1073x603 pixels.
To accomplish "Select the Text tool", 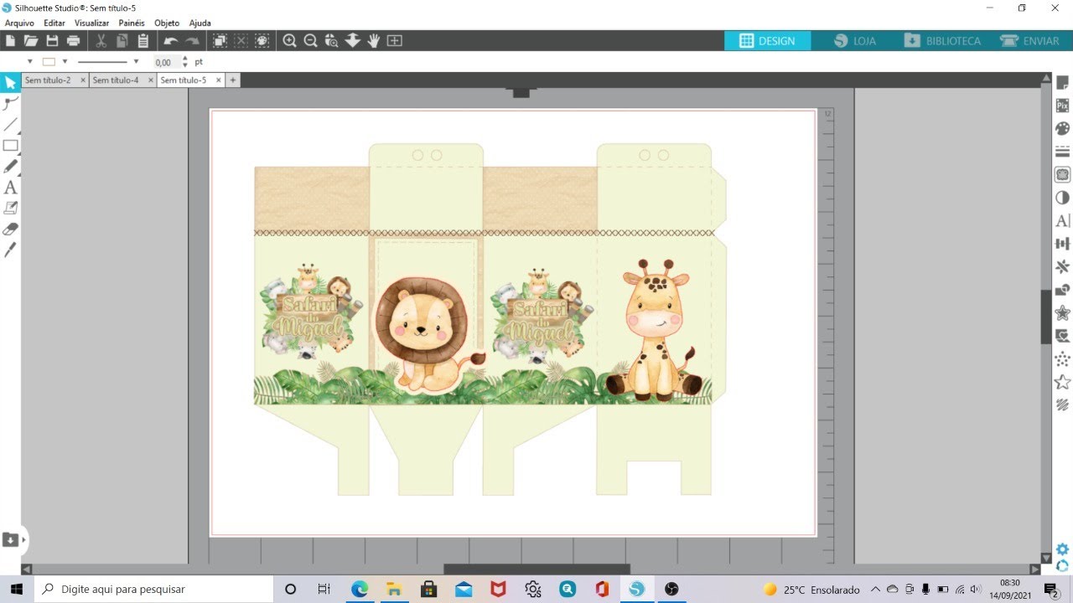I will [10, 188].
